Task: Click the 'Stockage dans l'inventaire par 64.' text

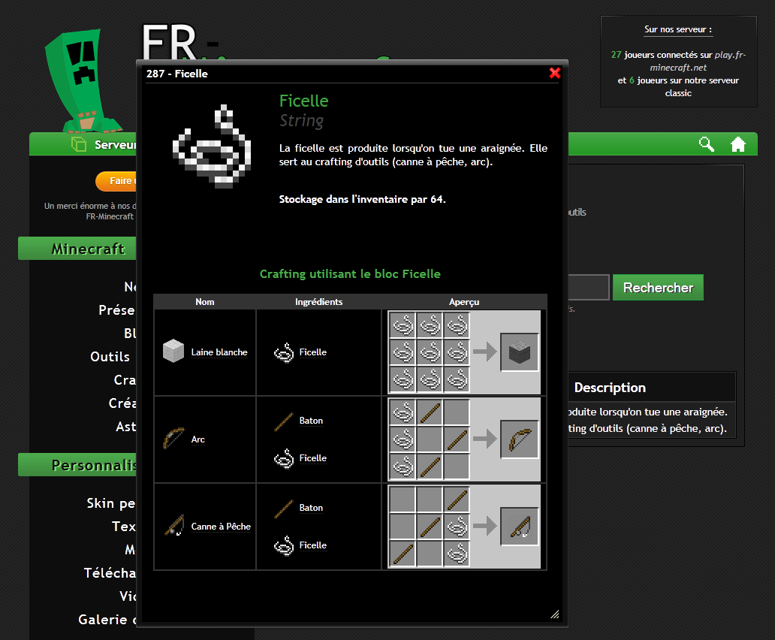Action: [x=362, y=199]
